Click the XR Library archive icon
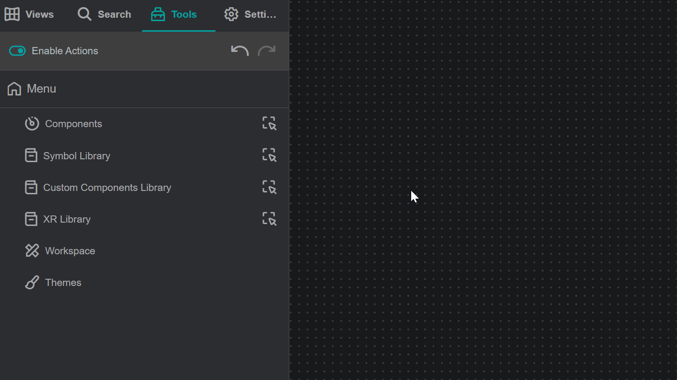 pyautogui.click(x=31, y=219)
